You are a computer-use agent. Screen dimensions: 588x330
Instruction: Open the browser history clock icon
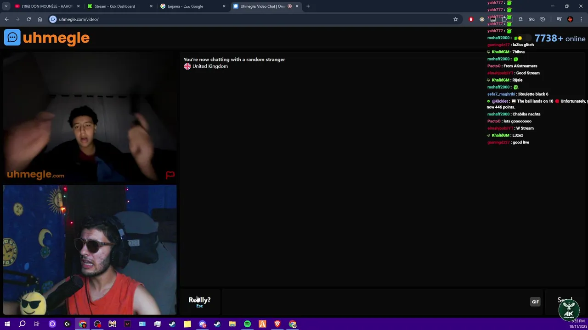543,19
